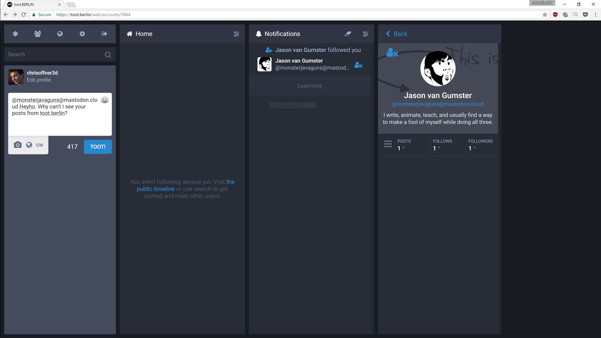The height and width of the screenshot is (338, 601).
Task: Open the post privacy globe dropdown
Action: [x=29, y=145]
